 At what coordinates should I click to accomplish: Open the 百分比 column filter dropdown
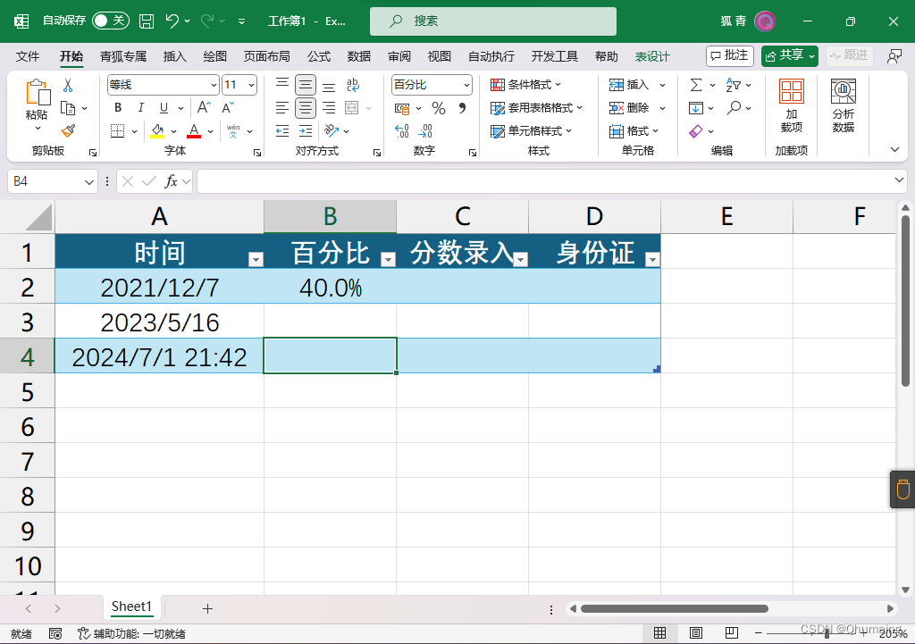[388, 258]
